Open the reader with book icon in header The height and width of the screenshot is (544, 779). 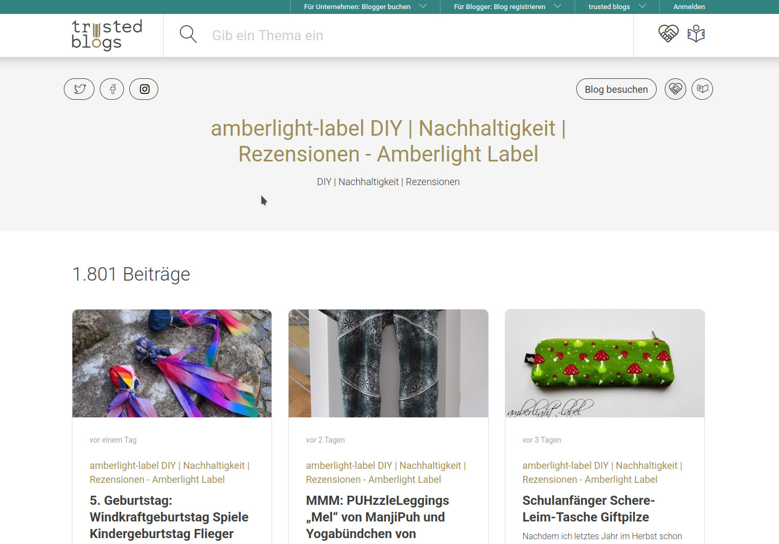click(696, 34)
